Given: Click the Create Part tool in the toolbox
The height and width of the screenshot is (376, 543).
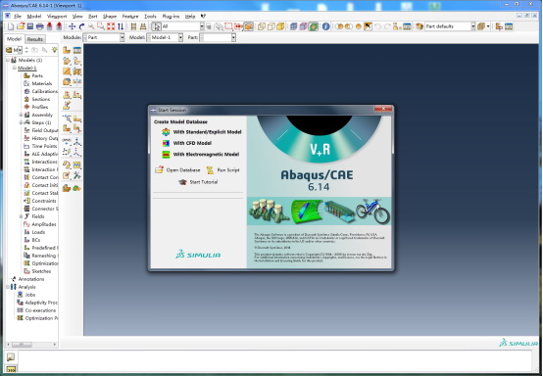Looking at the screenshot, I should tap(67, 51).
